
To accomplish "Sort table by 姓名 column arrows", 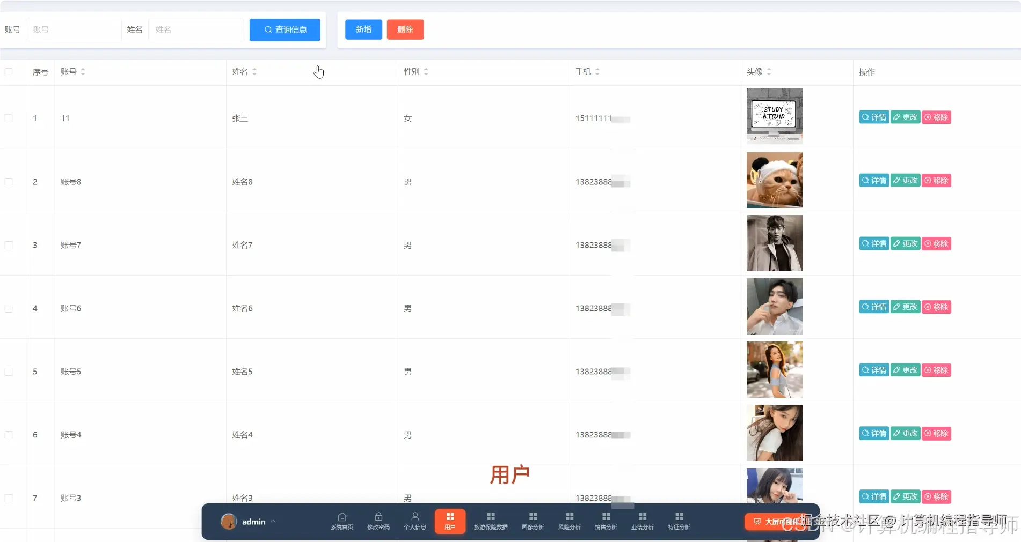I will click(254, 72).
